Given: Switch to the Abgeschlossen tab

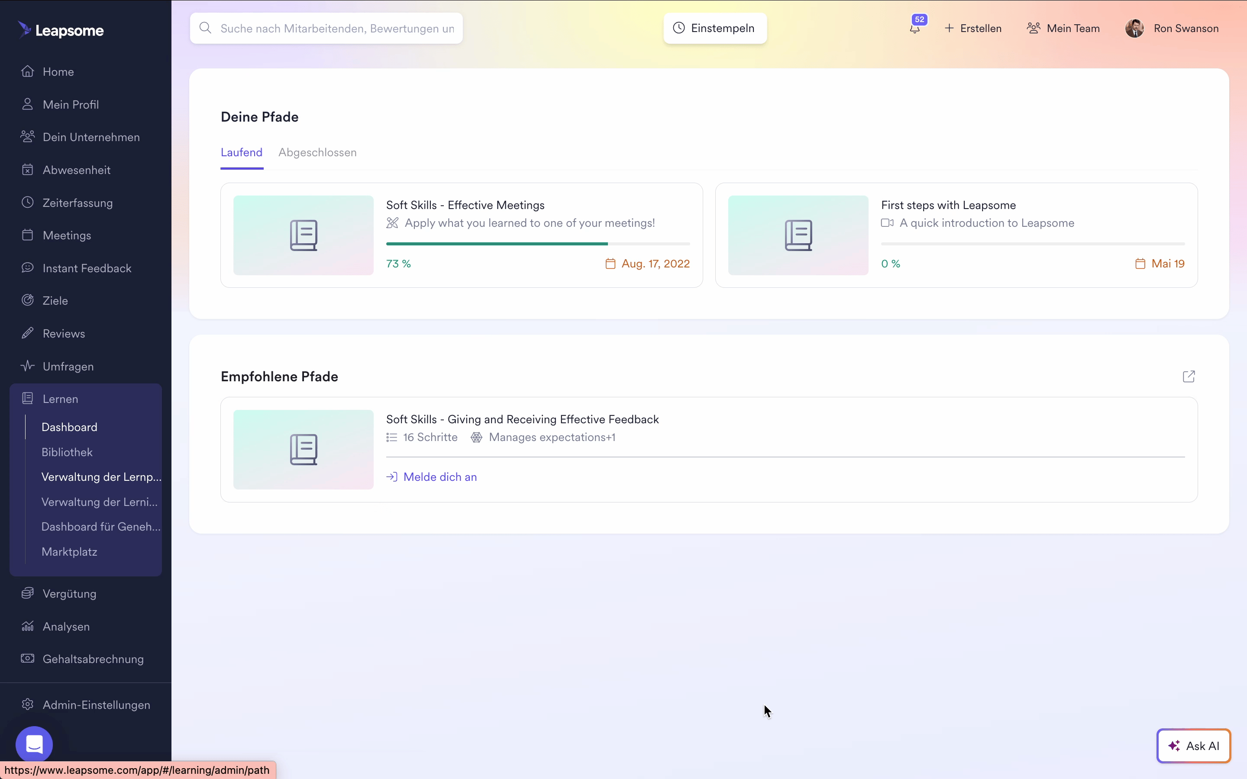Looking at the screenshot, I should pyautogui.click(x=317, y=152).
